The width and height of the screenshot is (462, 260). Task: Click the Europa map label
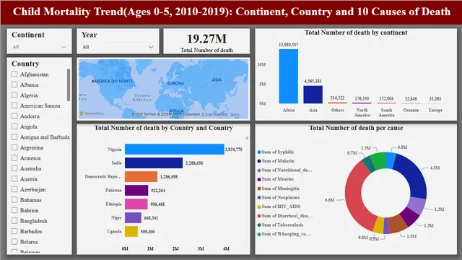(175, 84)
